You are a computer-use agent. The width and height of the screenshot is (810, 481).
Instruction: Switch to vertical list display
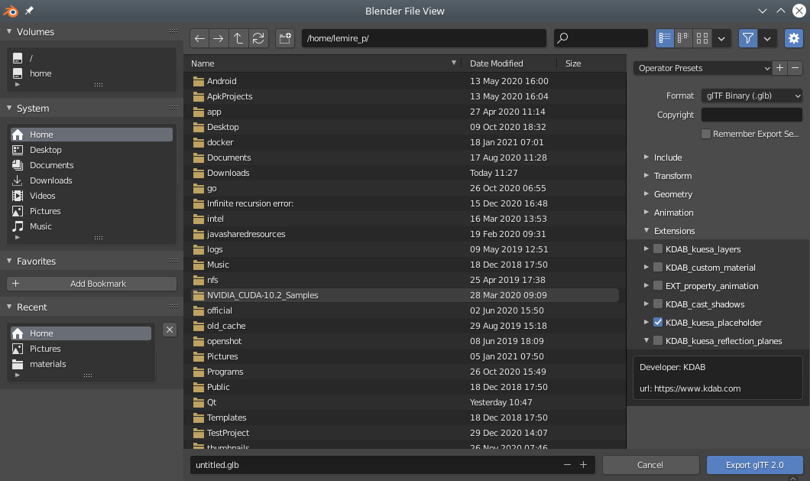click(665, 38)
